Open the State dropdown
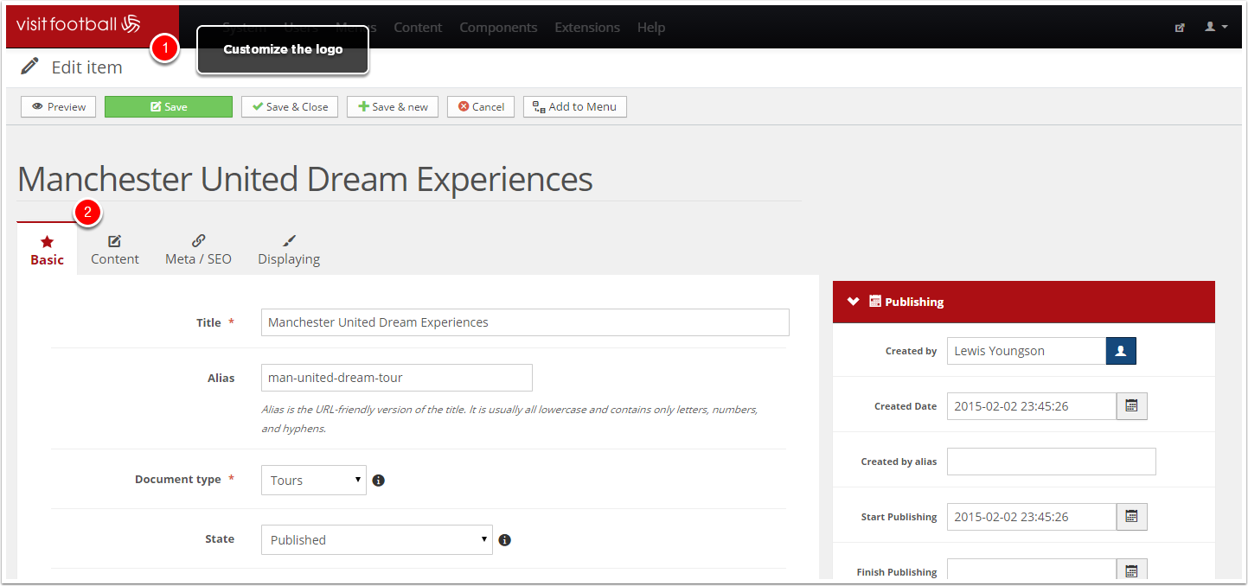 (x=377, y=540)
